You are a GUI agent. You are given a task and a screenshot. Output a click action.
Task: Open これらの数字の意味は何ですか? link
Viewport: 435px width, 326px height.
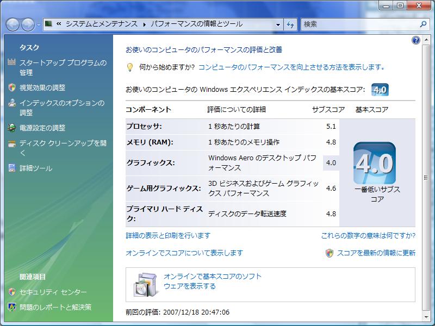point(368,236)
